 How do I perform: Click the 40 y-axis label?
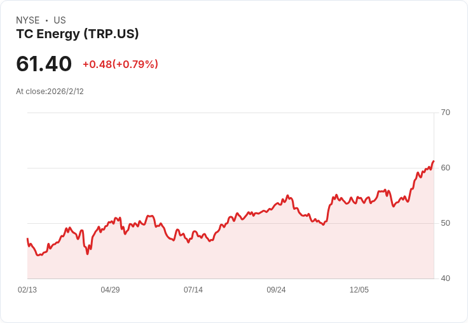click(x=445, y=278)
